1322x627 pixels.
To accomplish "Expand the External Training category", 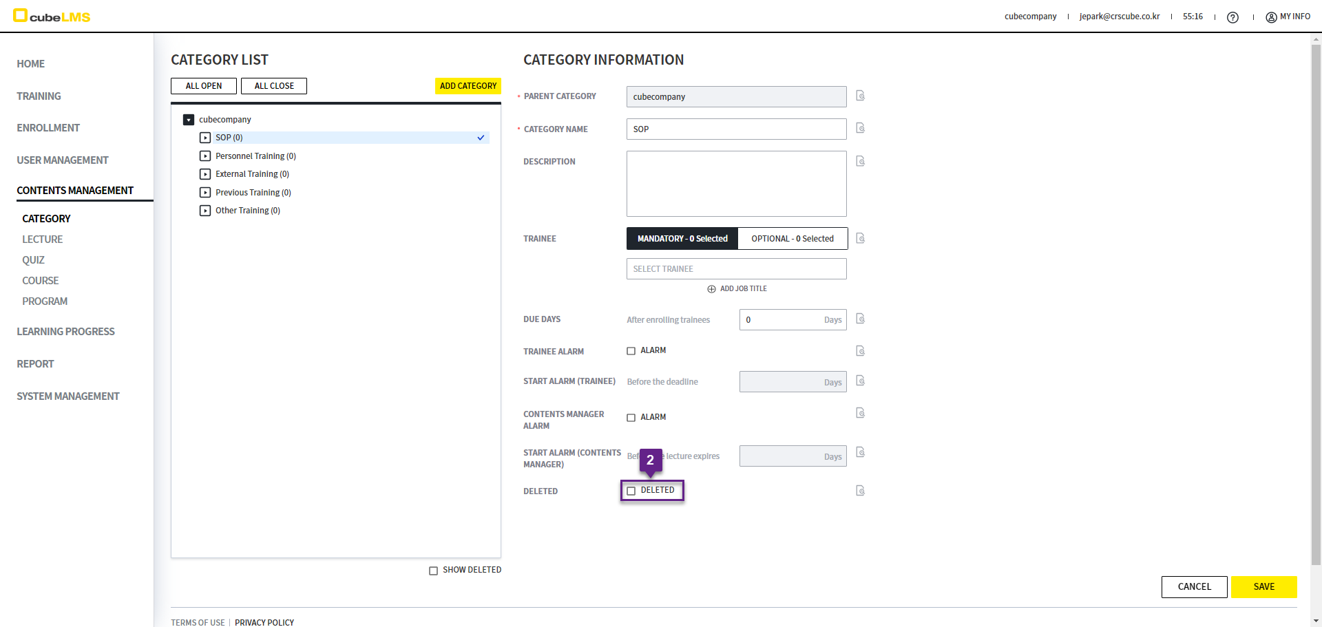I will point(205,174).
